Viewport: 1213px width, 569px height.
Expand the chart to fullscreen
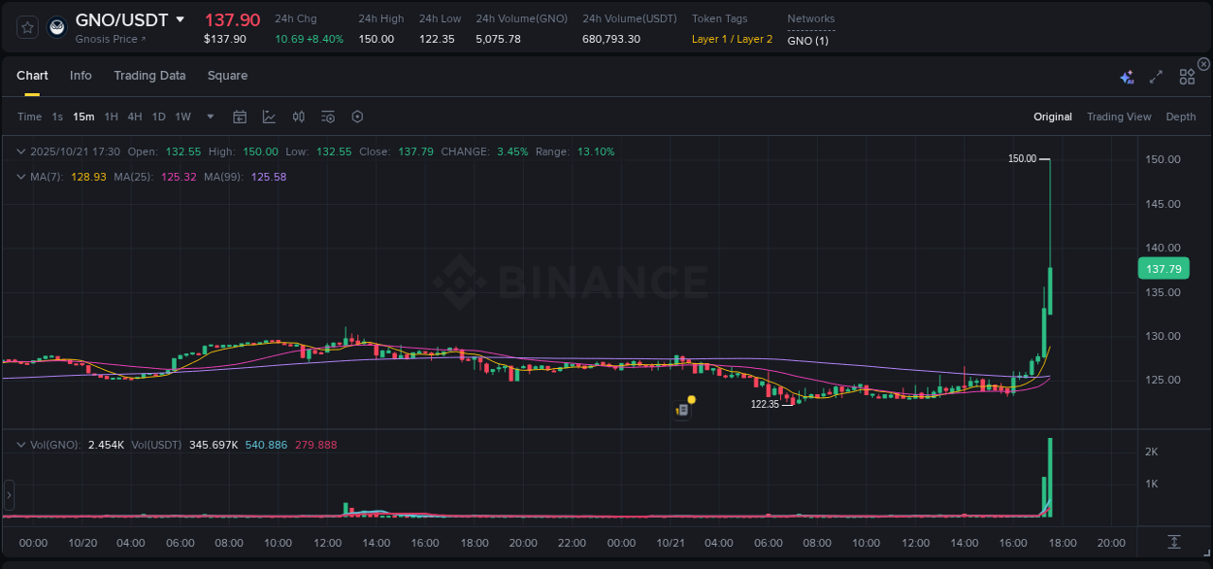pos(1156,75)
